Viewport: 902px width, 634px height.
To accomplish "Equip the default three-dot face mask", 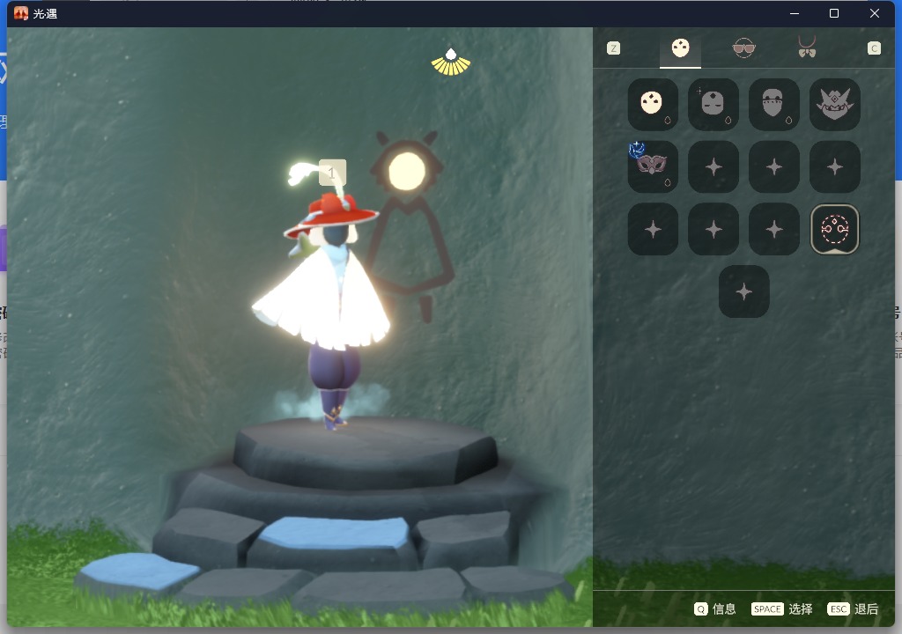I will (653, 104).
